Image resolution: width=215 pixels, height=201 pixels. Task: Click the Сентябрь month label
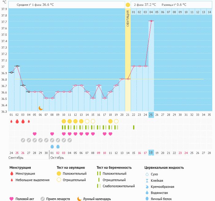tap(16, 158)
